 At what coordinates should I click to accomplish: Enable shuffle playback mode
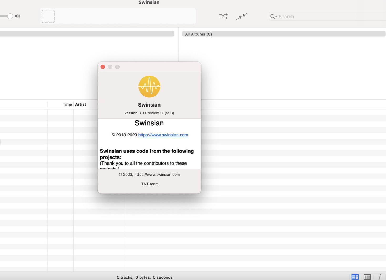[x=223, y=16]
